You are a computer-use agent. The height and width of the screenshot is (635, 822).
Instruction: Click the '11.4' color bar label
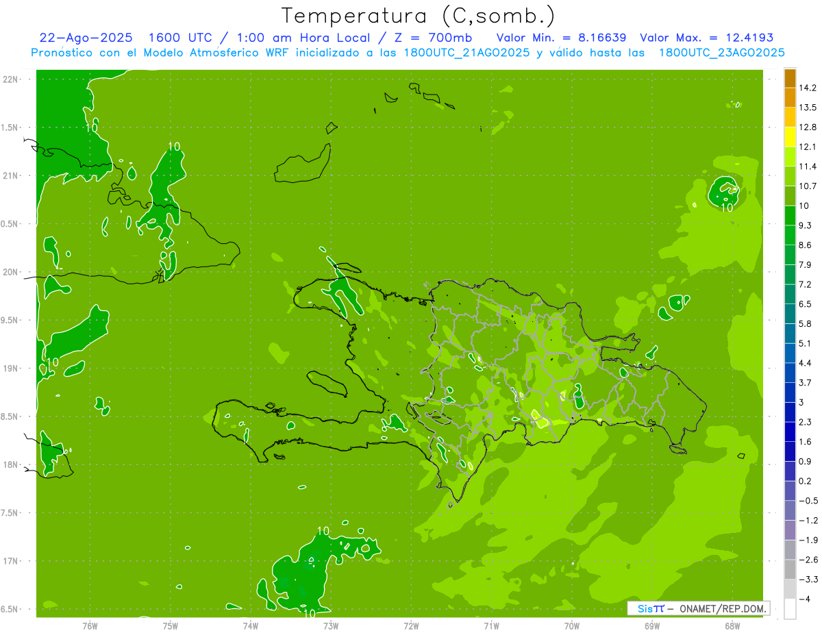808,166
